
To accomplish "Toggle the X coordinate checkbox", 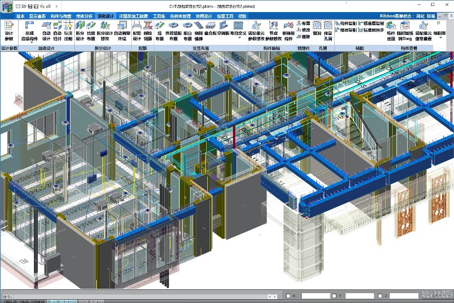I will 288,296.
